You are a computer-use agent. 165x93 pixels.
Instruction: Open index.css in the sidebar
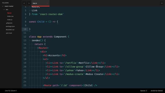pos(10,16)
